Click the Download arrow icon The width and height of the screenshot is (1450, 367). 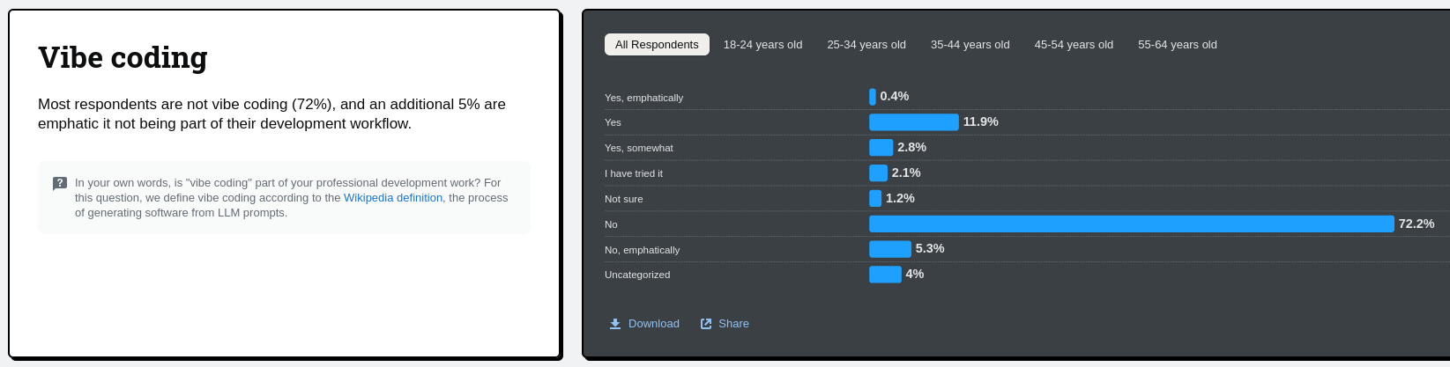click(615, 324)
